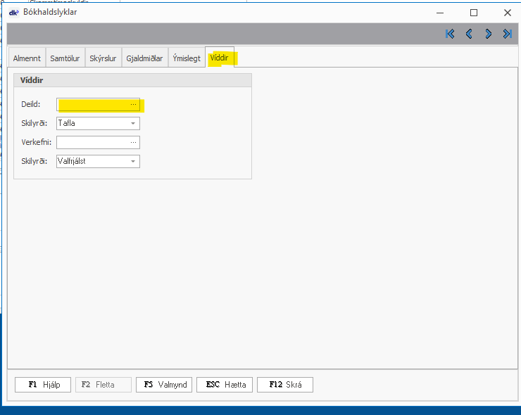Image resolution: width=521 pixels, height=415 pixels.
Task: Jump to the first record arrow
Action: click(450, 34)
